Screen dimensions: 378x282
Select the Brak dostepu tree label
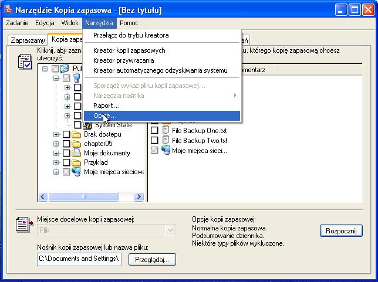[x=103, y=134]
